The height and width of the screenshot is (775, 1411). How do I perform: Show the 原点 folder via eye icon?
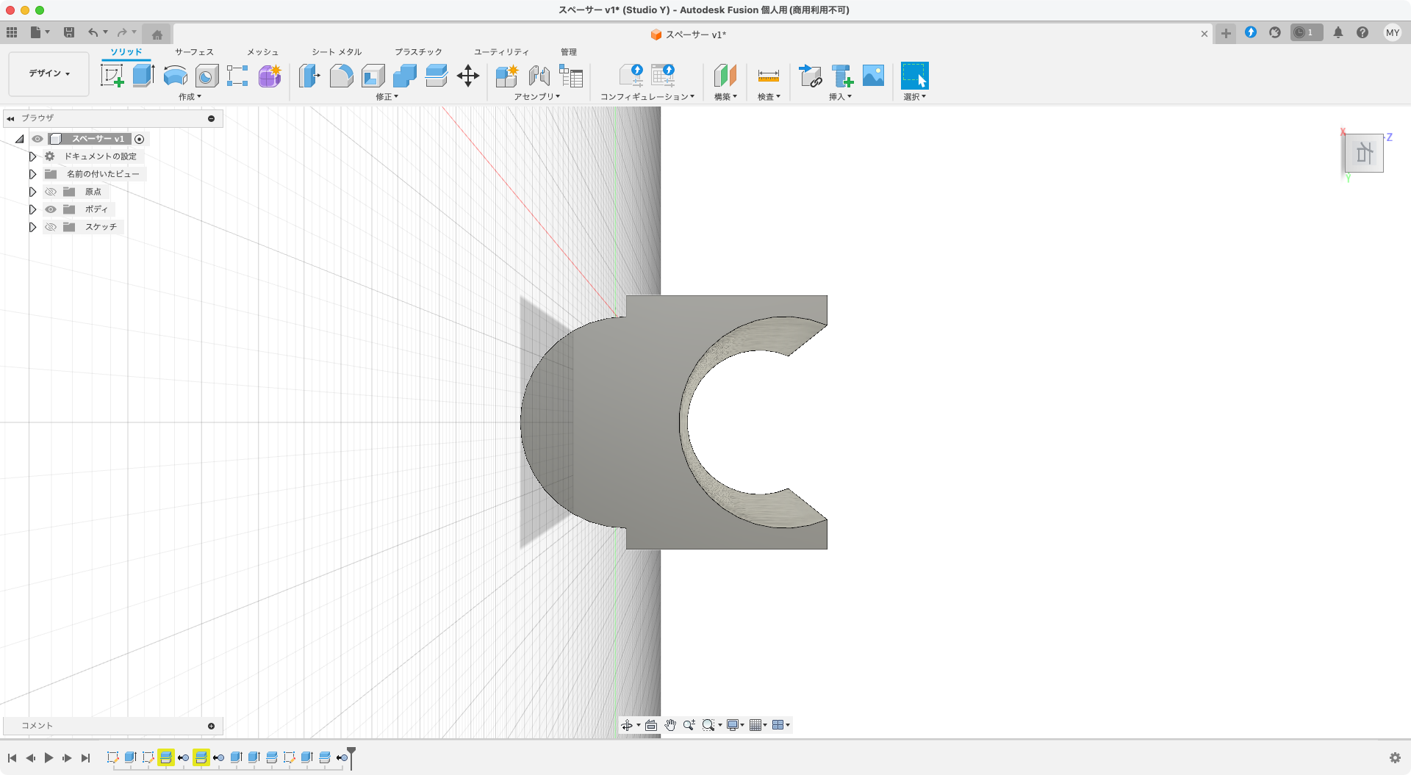pyautogui.click(x=51, y=192)
